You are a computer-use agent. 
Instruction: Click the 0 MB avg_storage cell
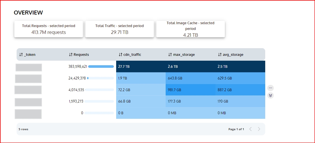(x=240, y=113)
